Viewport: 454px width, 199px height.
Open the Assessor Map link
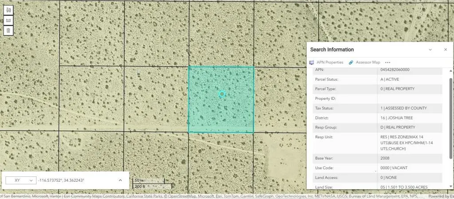(x=368, y=62)
